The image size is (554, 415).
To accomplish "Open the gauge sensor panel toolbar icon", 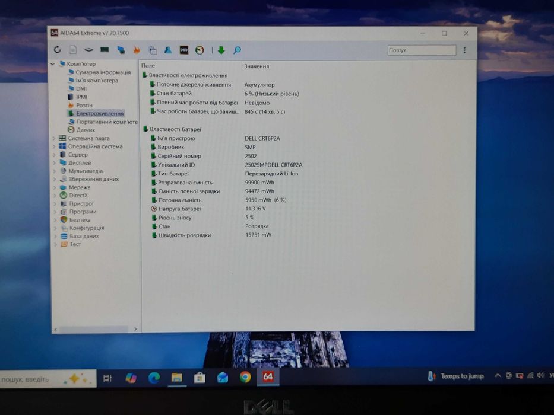I will 200,50.
